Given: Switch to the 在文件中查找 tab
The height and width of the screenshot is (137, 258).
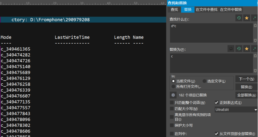Looking at the screenshot, I should tap(207, 9).
